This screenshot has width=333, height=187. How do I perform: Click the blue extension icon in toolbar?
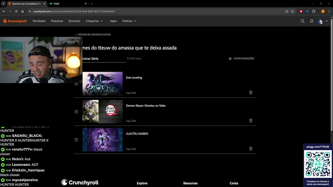tap(307, 11)
